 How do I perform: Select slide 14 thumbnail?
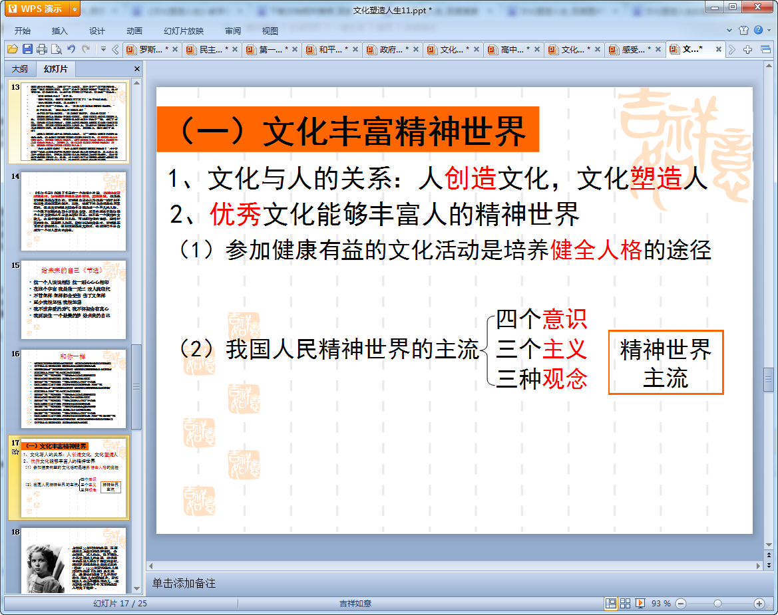pos(73,211)
